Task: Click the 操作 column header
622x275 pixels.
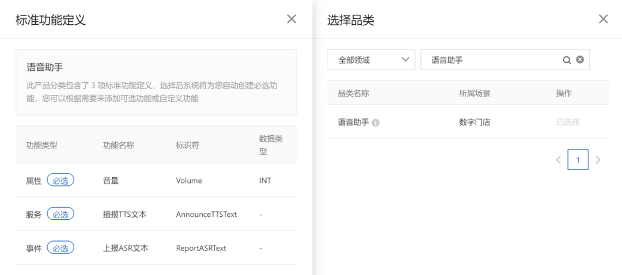Action: click(564, 93)
